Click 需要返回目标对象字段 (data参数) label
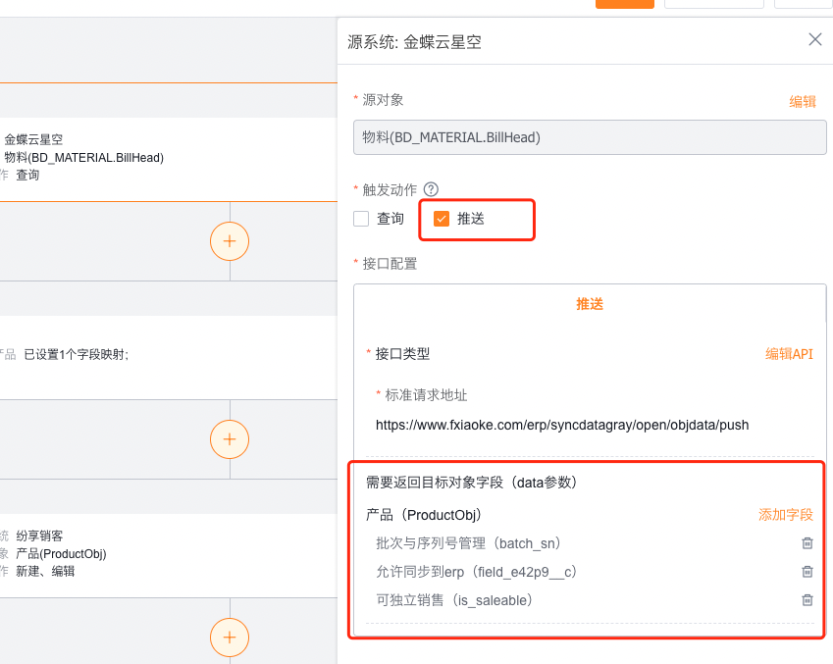Image resolution: width=833 pixels, height=664 pixels. click(x=472, y=483)
